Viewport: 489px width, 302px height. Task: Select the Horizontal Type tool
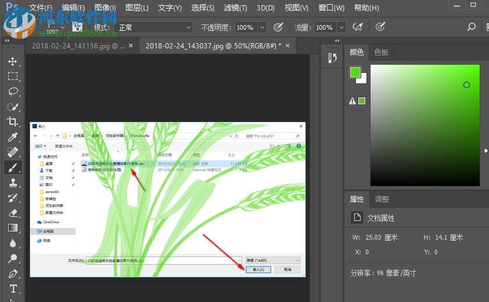click(x=12, y=289)
